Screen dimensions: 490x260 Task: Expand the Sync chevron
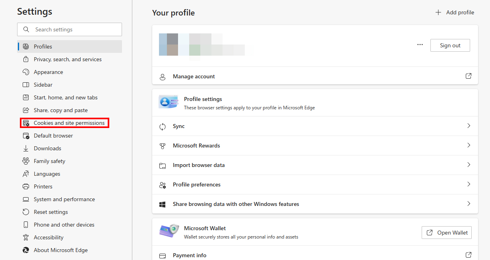469,126
